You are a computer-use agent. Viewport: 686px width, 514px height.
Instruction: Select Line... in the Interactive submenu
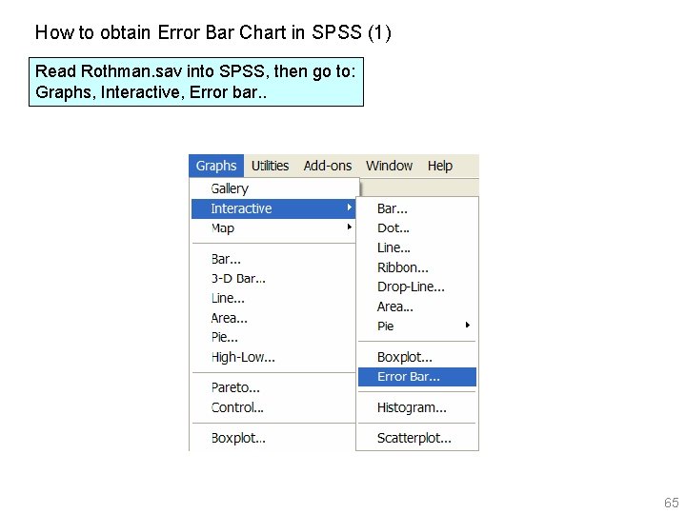pos(417,247)
